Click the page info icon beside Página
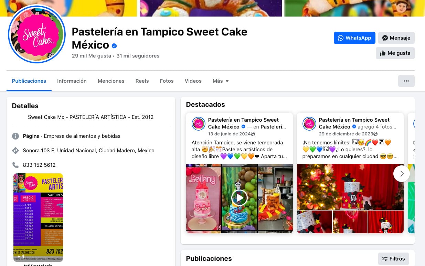The width and height of the screenshot is (425, 266). pos(15,136)
